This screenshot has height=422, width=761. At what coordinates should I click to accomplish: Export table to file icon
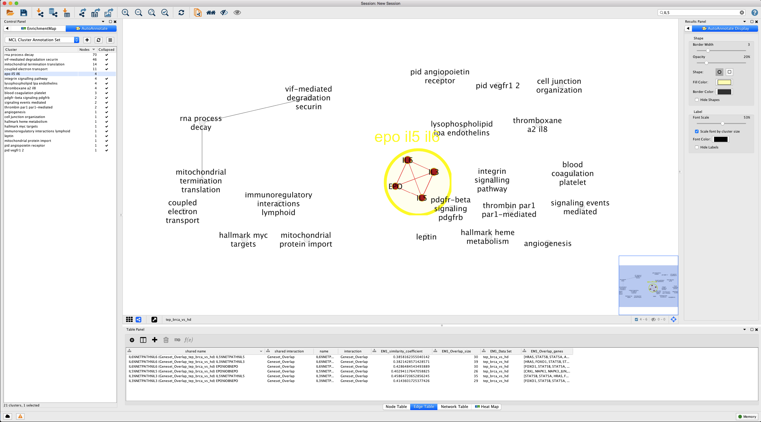pyautogui.click(x=96, y=13)
